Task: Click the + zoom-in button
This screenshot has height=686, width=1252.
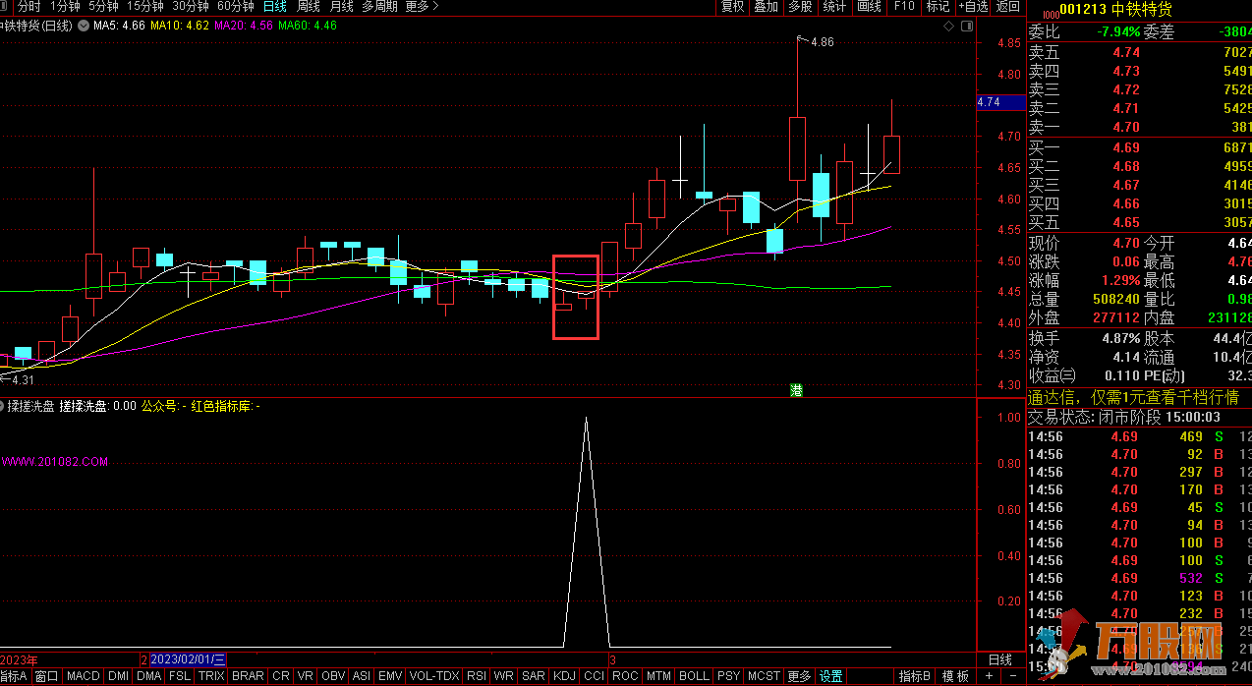Action: point(990,676)
